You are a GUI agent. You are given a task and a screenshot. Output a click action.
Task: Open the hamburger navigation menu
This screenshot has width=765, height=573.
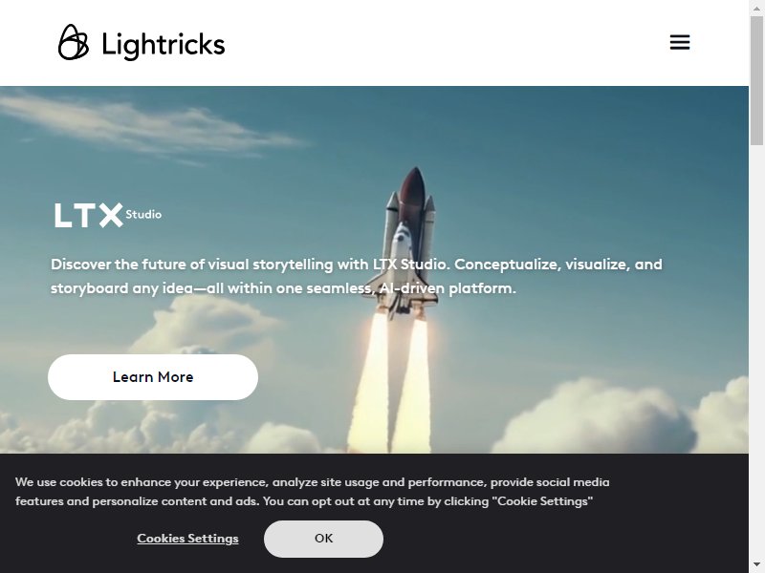click(680, 42)
